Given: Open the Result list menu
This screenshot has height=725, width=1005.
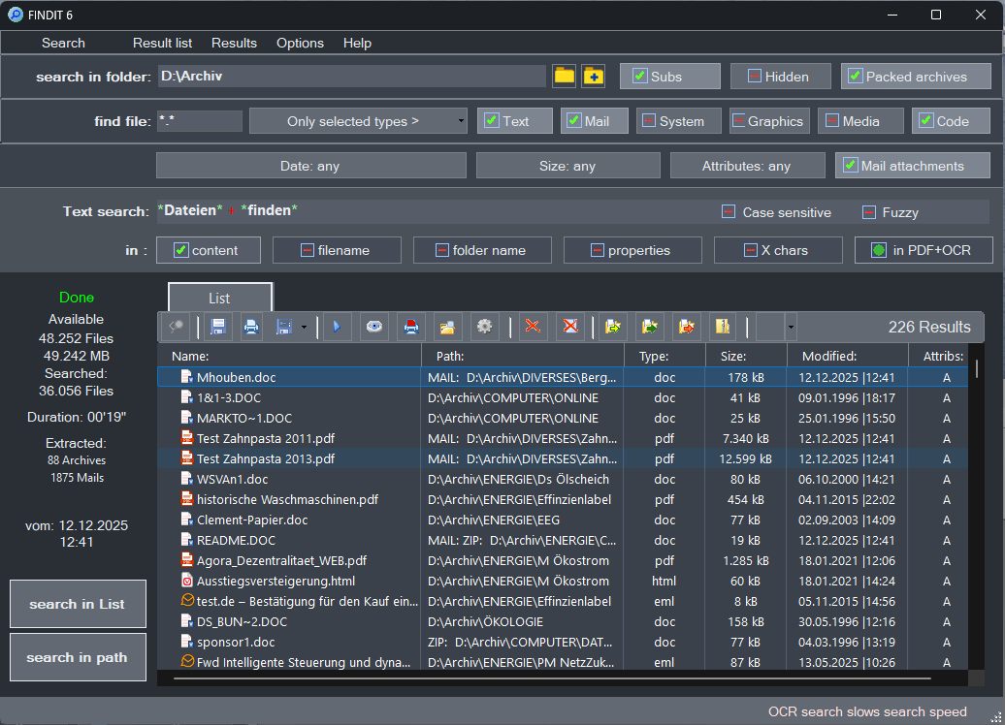Looking at the screenshot, I should point(162,43).
